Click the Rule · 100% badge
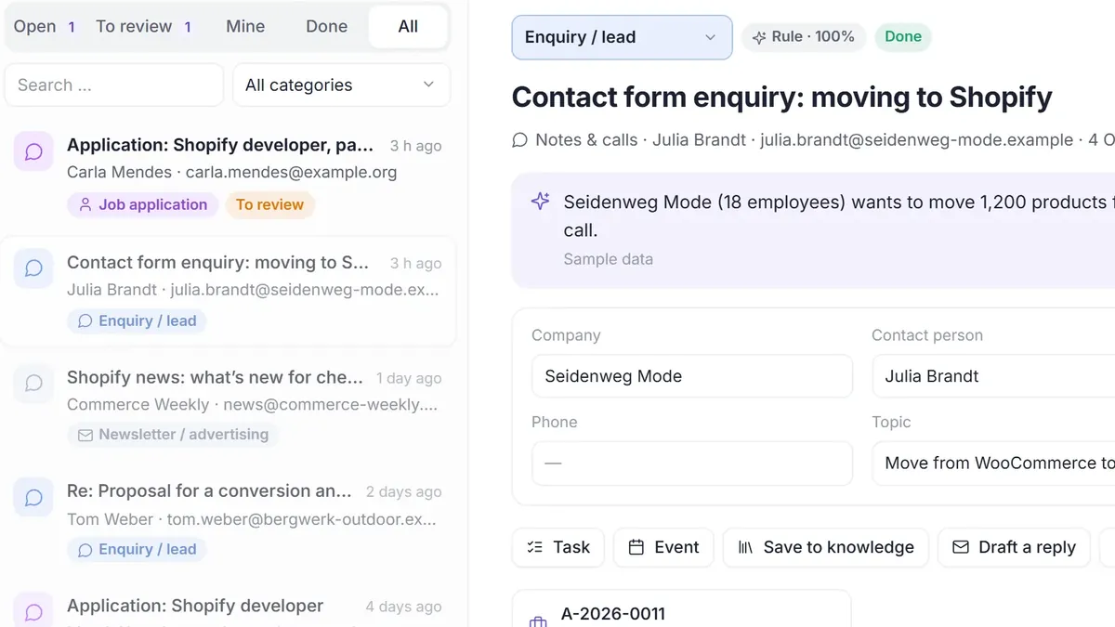 804,36
